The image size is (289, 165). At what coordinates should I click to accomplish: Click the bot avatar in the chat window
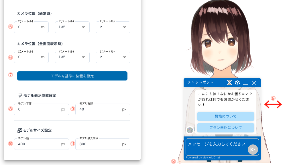pyautogui.click(x=190, y=130)
